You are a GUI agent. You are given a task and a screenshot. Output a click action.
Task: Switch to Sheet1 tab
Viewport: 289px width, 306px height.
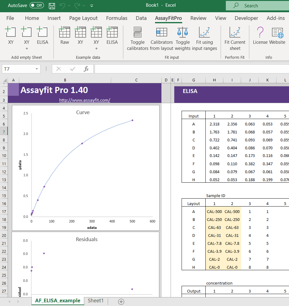pyautogui.click(x=96, y=300)
